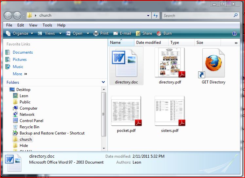Select directory.pdf thumbnail
The width and height of the screenshot is (245, 178).
point(170,62)
